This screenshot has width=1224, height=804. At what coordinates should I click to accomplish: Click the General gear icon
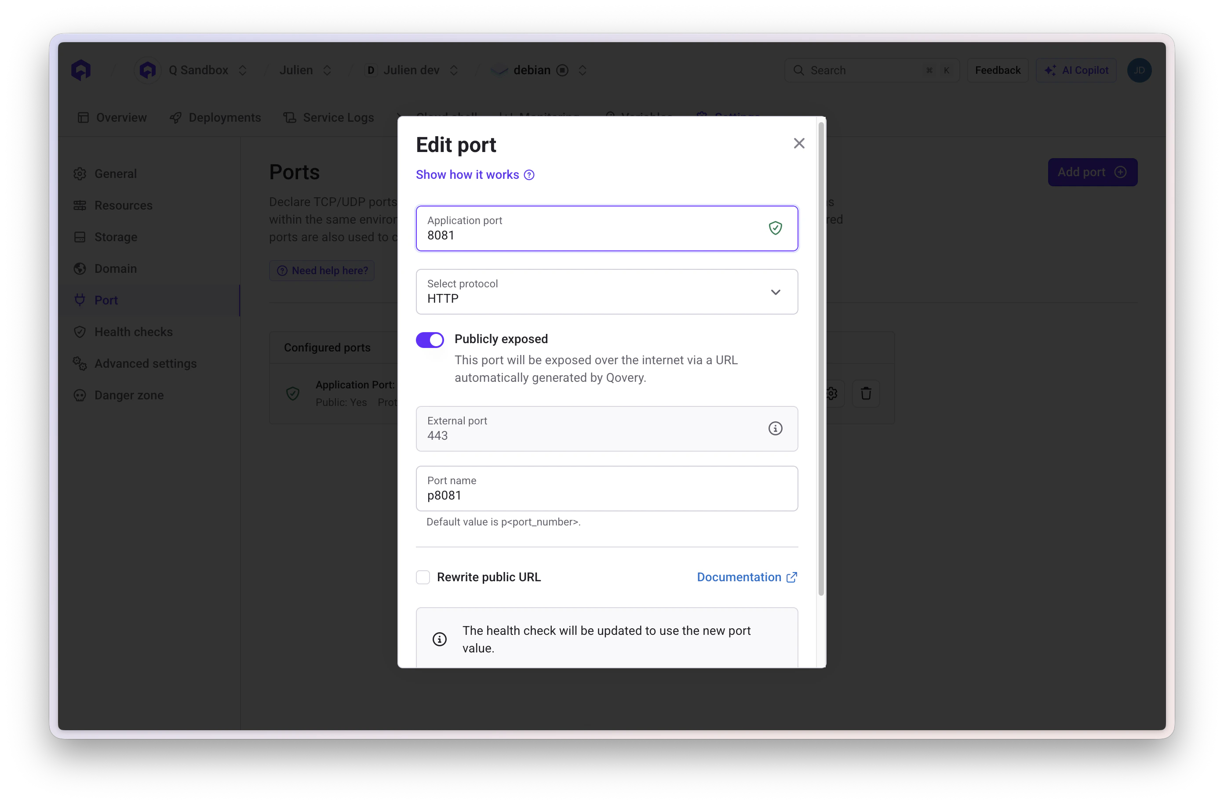[80, 174]
